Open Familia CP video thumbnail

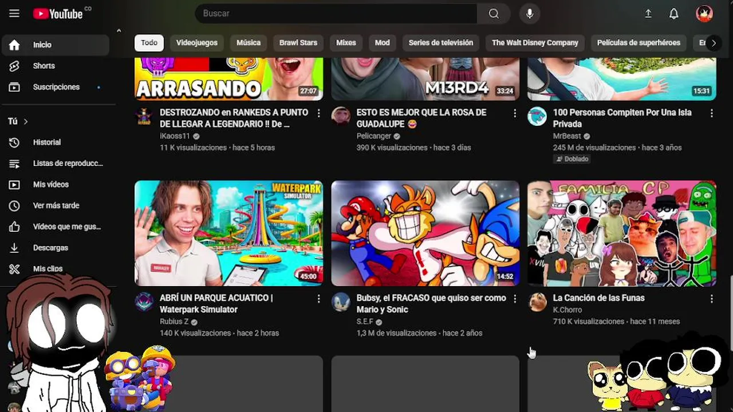622,233
